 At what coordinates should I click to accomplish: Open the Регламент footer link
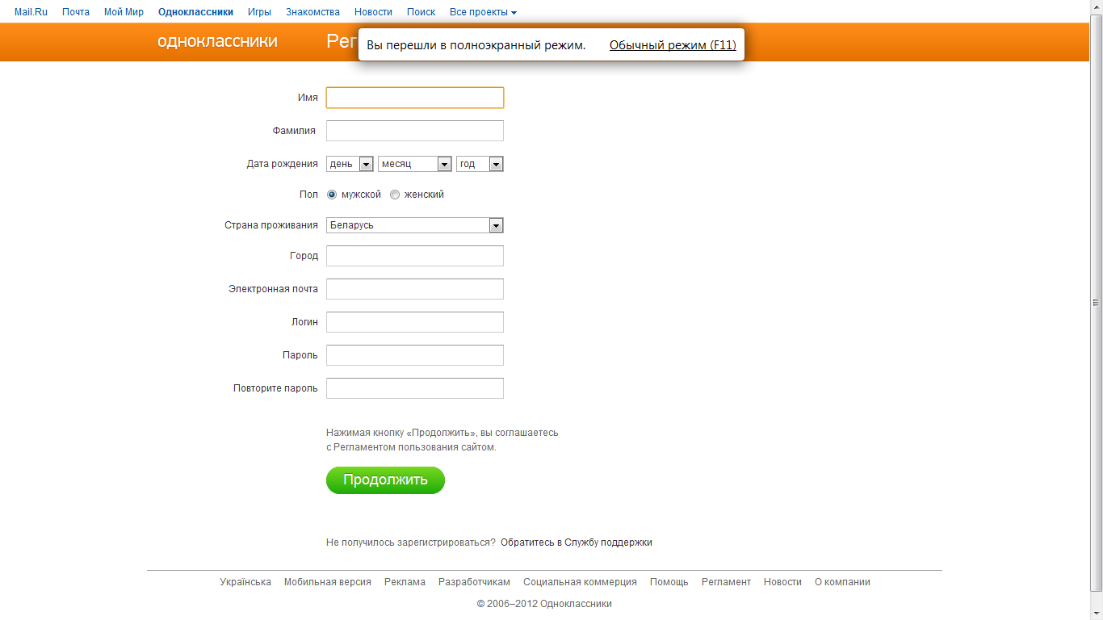pyautogui.click(x=726, y=582)
